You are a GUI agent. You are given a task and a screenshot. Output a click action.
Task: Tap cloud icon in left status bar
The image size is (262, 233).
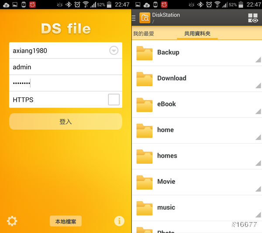point(6,5)
